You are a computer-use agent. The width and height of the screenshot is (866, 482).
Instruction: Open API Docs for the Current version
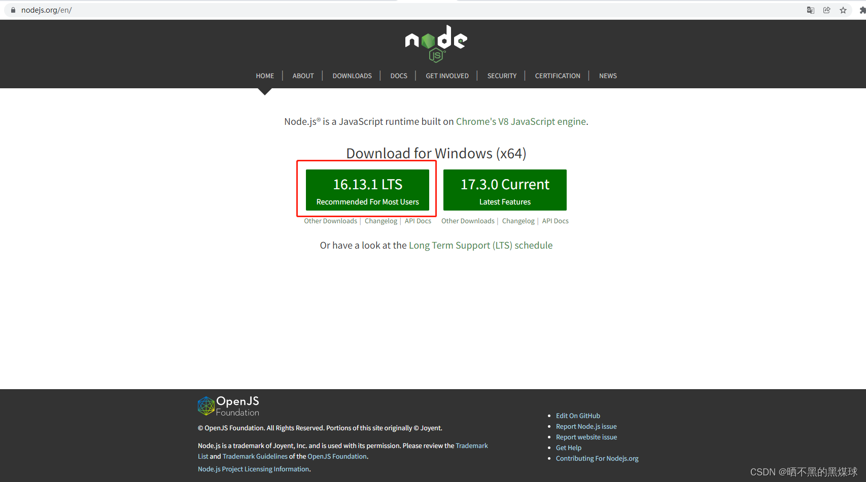(x=555, y=221)
